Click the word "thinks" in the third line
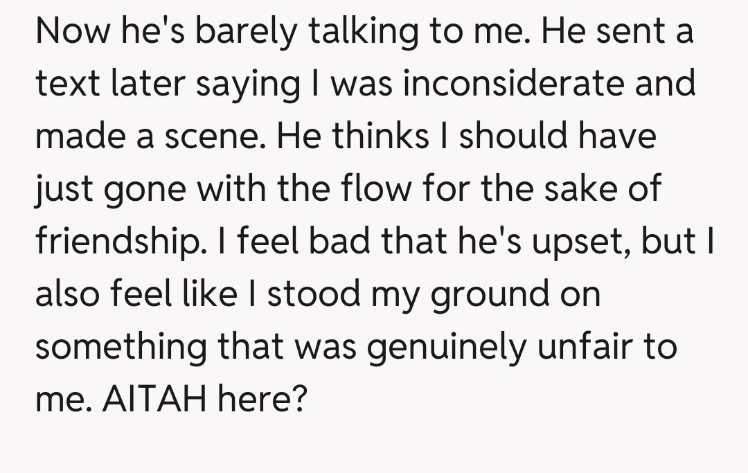 point(380,137)
